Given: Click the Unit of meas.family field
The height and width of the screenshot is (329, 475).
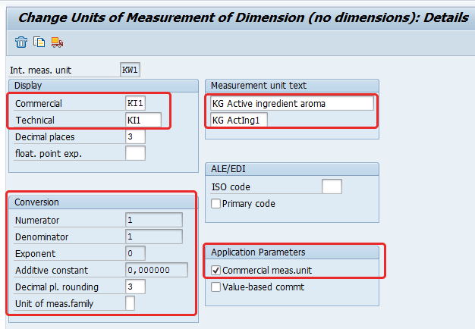Looking at the screenshot, I should tap(131, 303).
